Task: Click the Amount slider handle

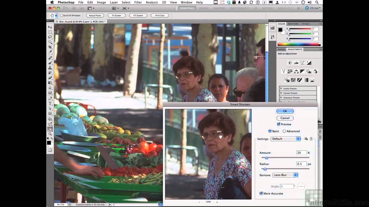Action: 267,158
